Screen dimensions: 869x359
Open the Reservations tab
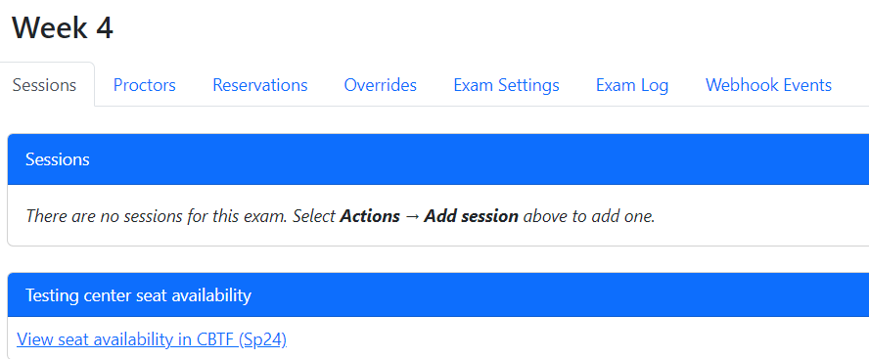[x=260, y=85]
